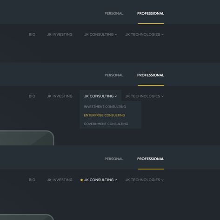This screenshot has width=220, height=220.
Task: Choose the highlighted Enterprise Consulting entry
Action: (104, 115)
